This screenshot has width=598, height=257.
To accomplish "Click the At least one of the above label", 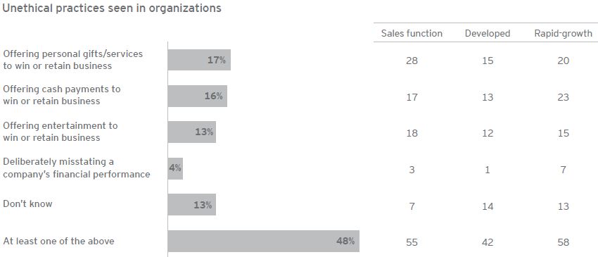I will [58, 241].
